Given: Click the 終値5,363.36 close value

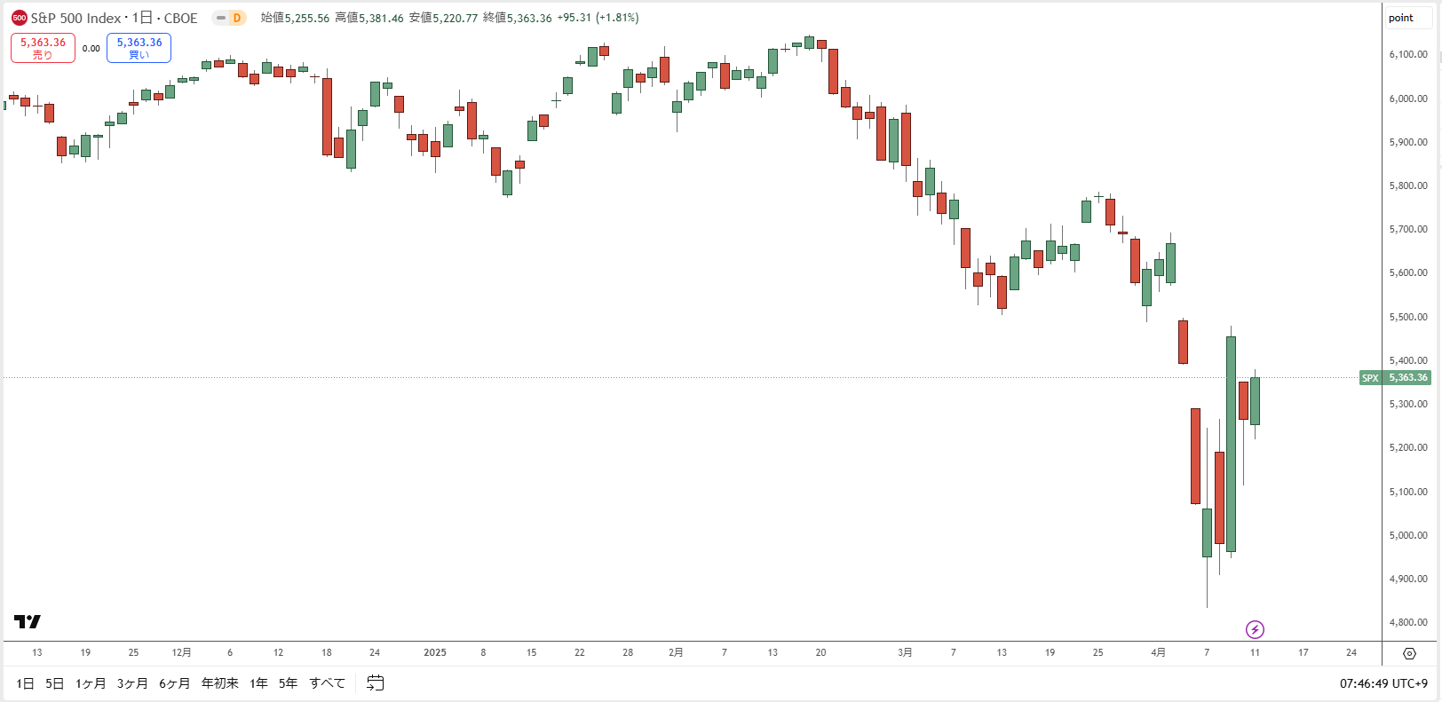Looking at the screenshot, I should point(518,18).
